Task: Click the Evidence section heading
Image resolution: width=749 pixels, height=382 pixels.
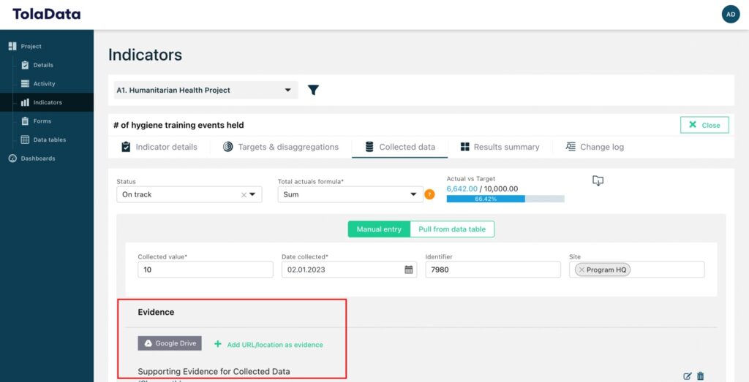Action: tap(156, 312)
